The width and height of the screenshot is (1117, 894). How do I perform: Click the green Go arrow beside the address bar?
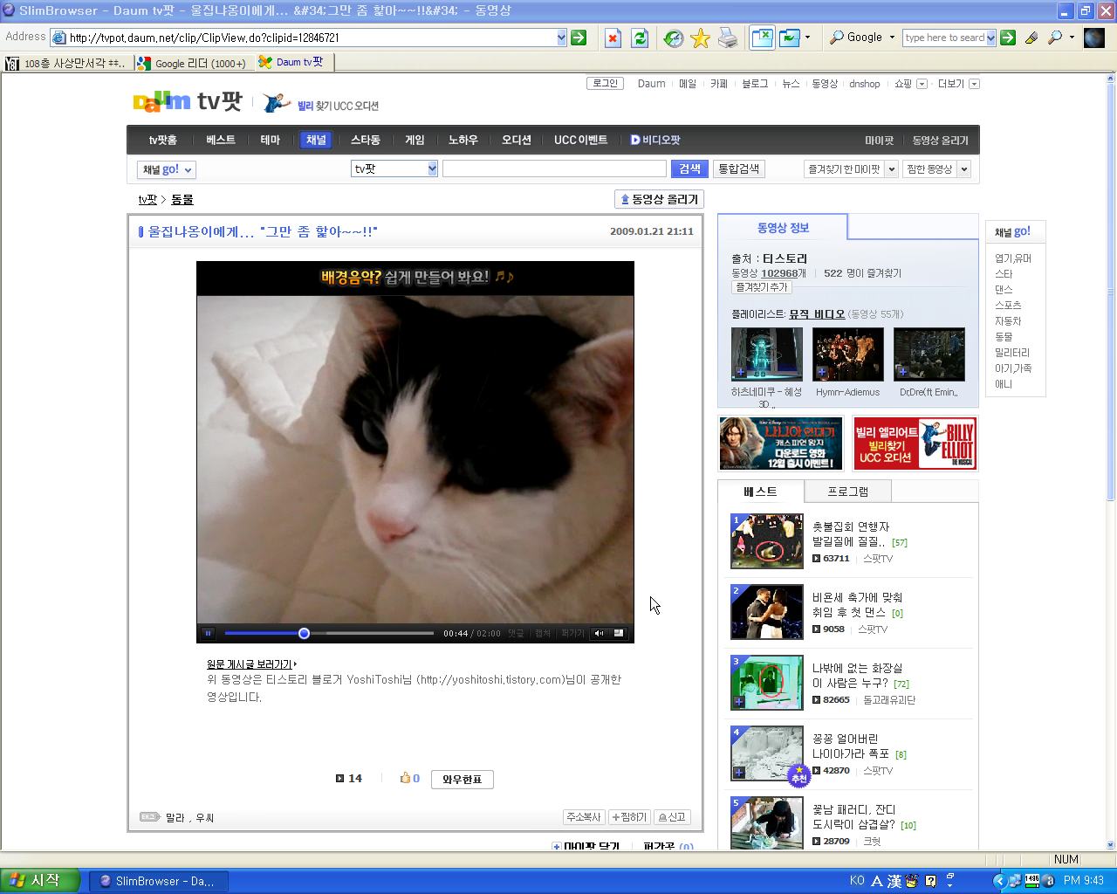click(x=579, y=38)
